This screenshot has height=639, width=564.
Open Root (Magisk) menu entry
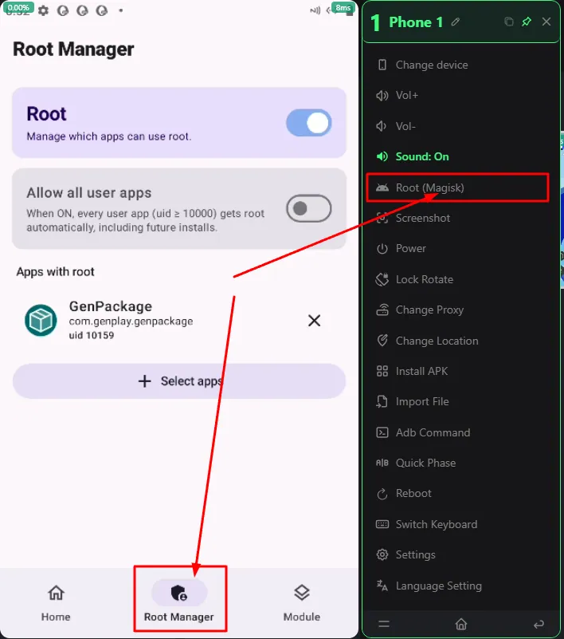(x=458, y=187)
